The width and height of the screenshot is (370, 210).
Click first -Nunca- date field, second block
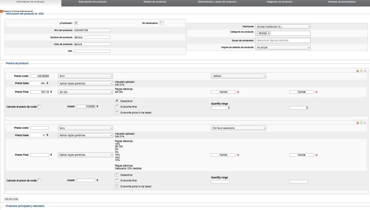click(x=223, y=155)
